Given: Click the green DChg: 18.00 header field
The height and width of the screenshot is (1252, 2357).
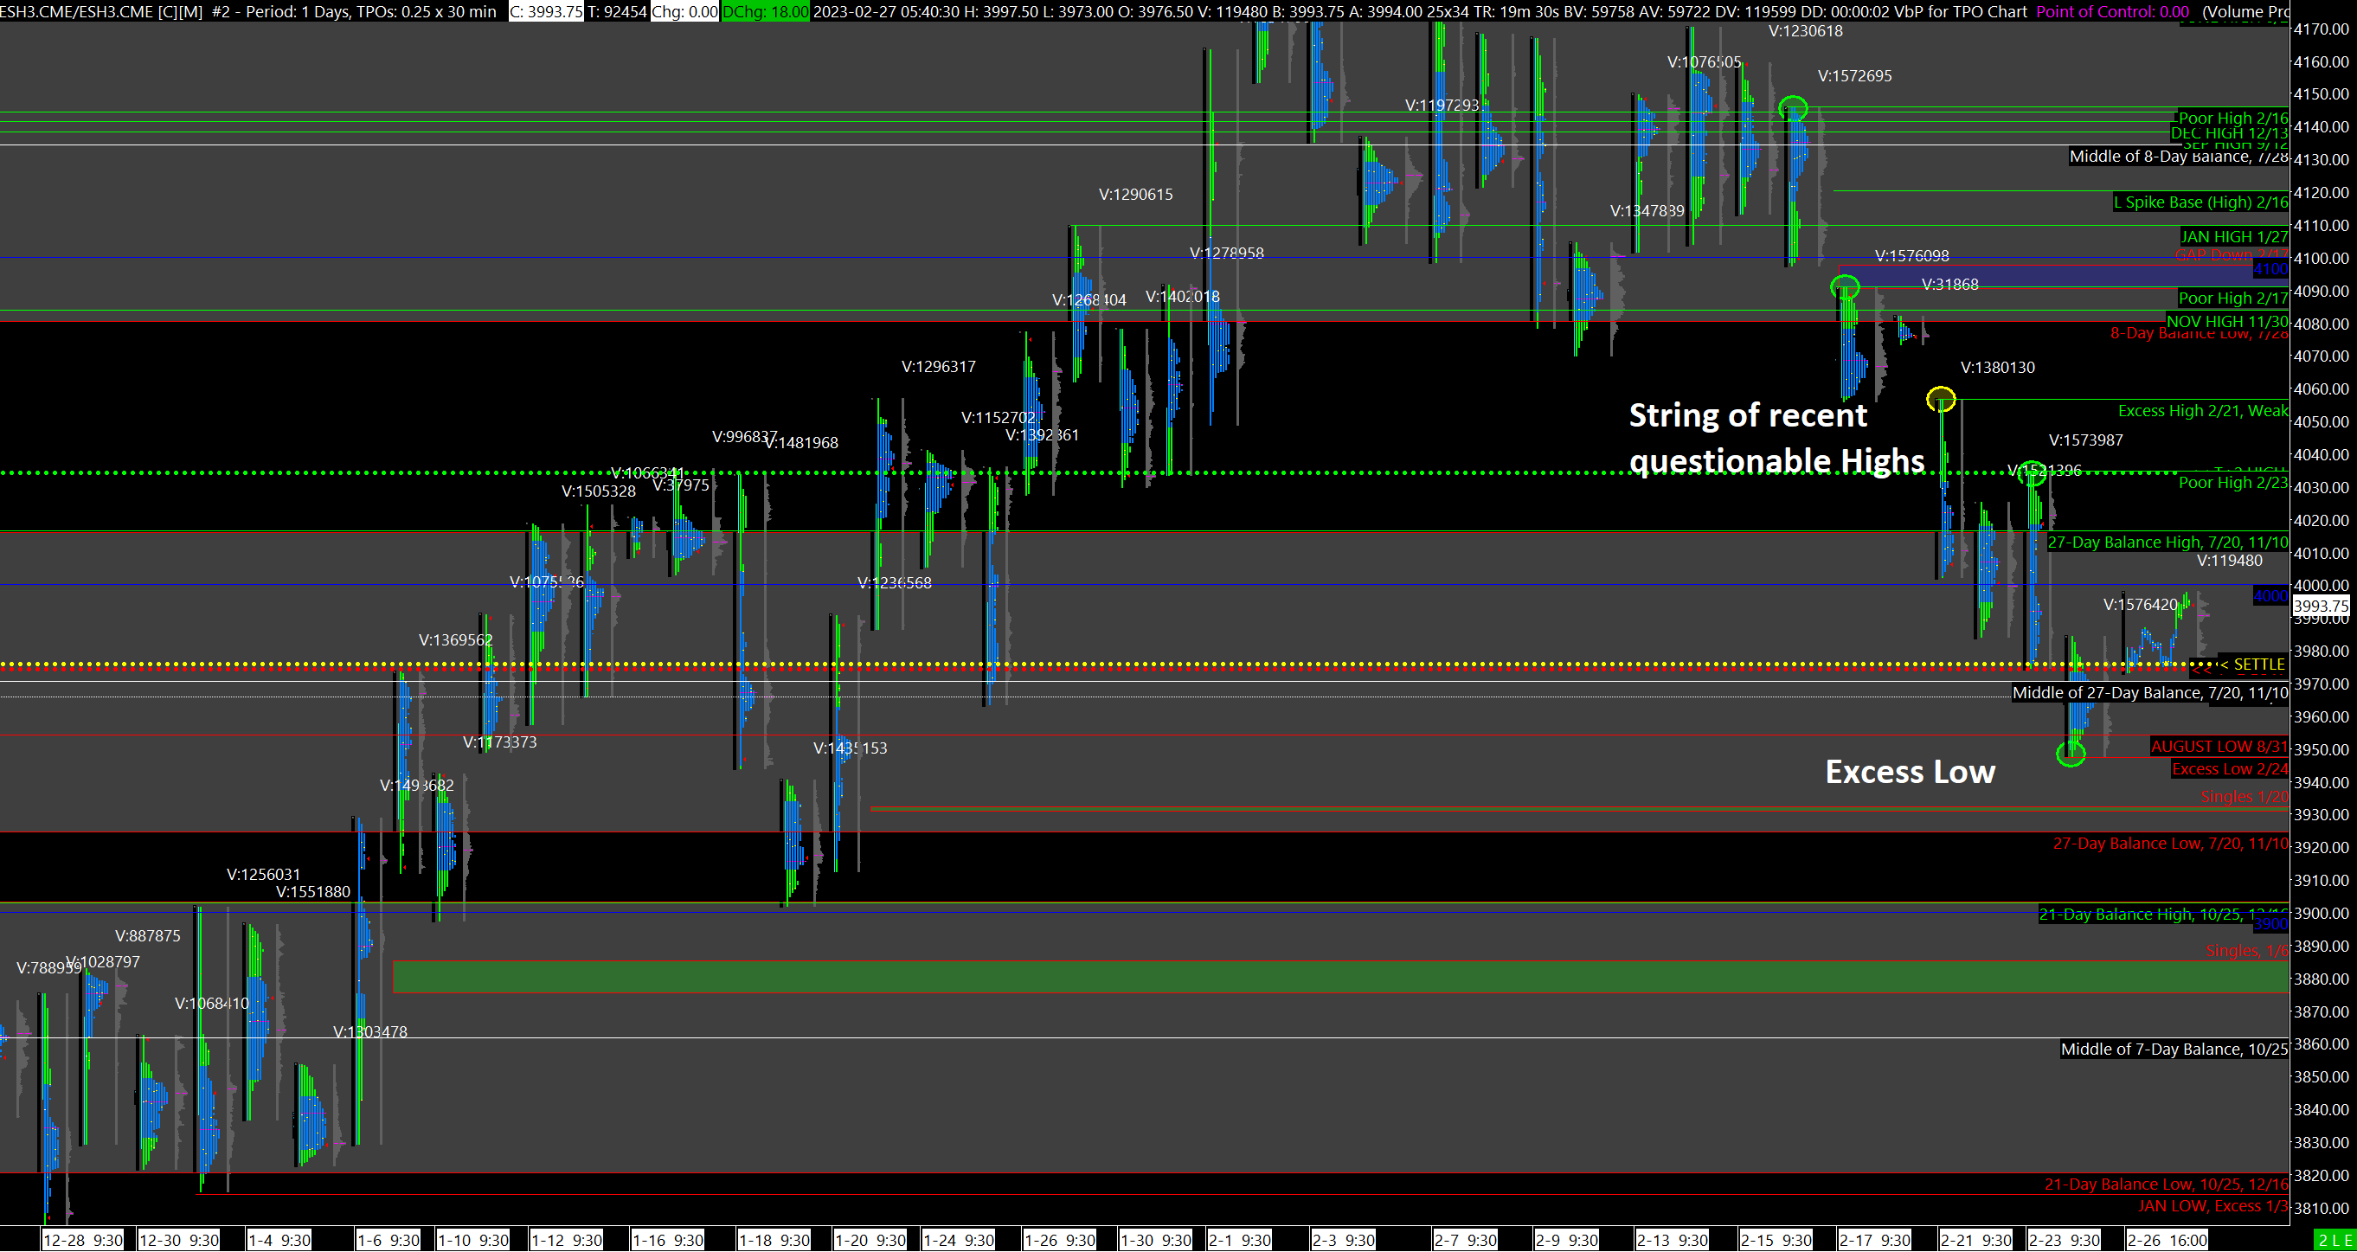Looking at the screenshot, I should point(765,11).
